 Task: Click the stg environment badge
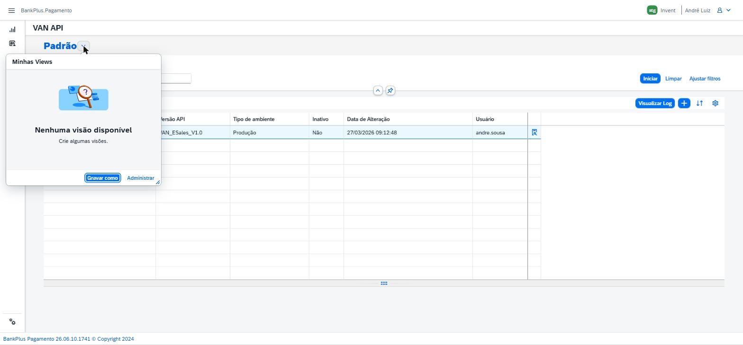pos(652,10)
